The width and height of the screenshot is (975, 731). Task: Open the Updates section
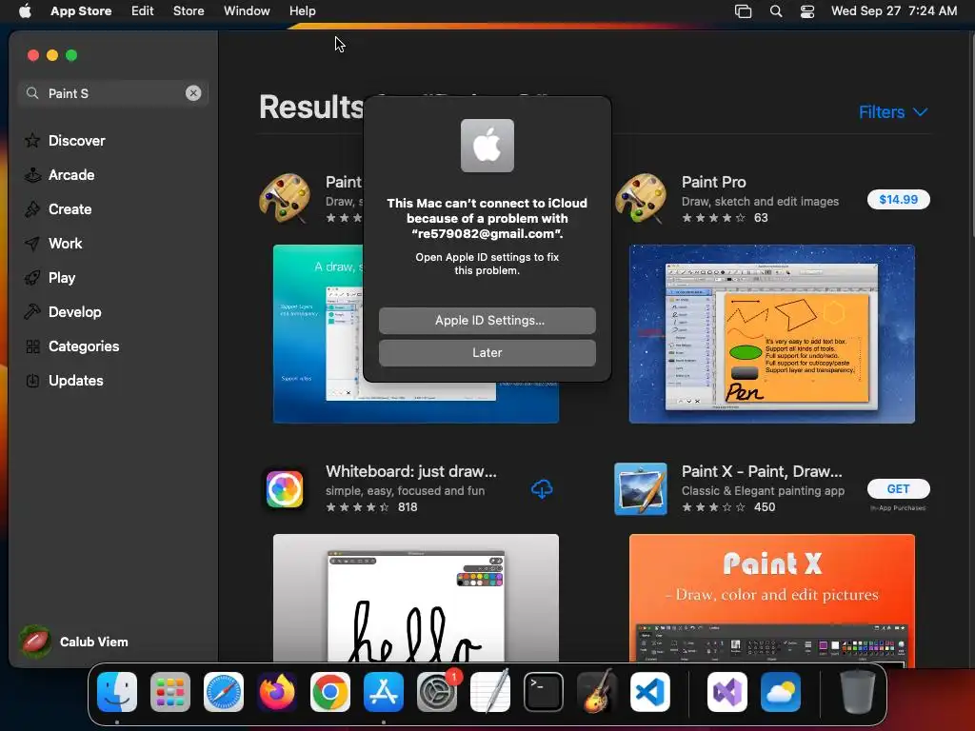point(76,381)
